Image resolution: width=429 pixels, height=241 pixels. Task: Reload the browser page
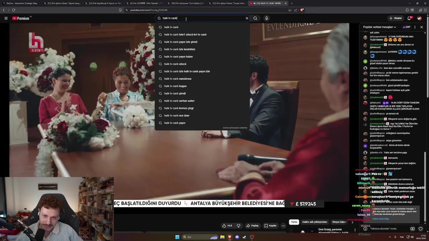(x=14, y=10)
